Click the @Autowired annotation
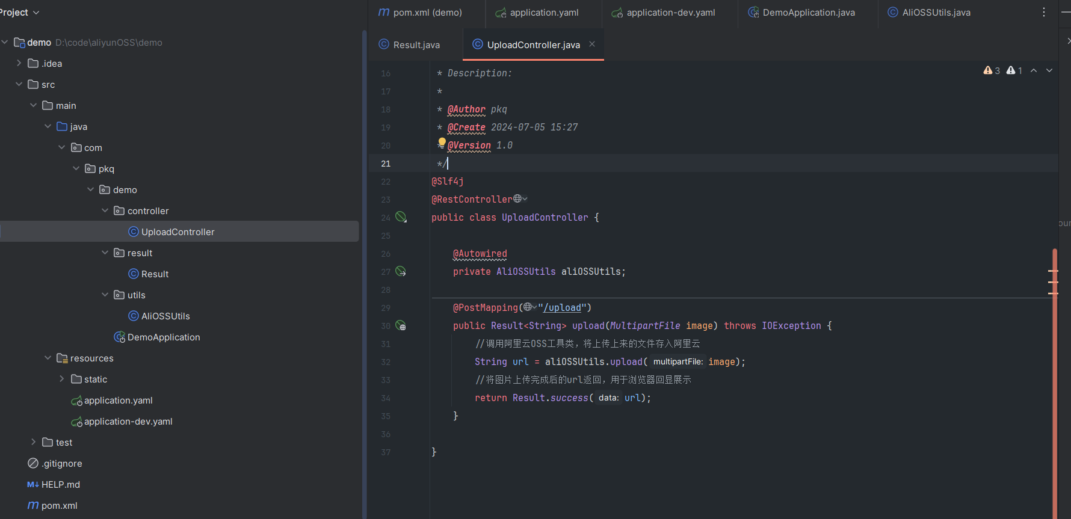This screenshot has height=519, width=1071. (x=480, y=253)
